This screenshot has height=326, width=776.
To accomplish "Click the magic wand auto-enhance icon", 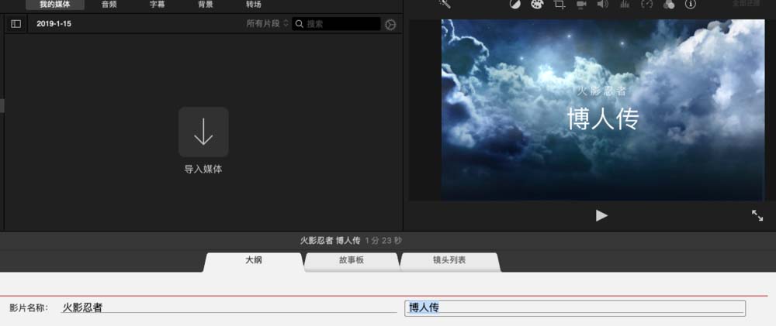I will 444,3.
